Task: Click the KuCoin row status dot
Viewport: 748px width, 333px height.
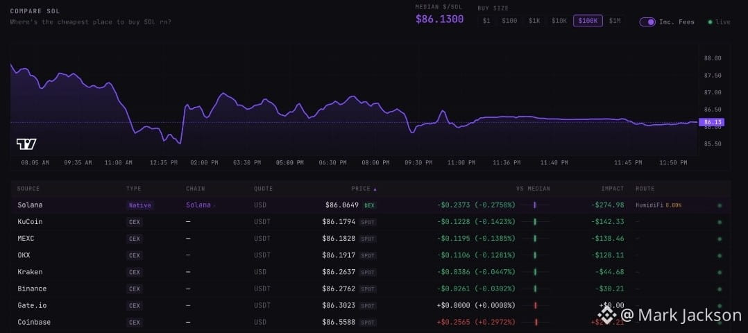Action: [720, 222]
